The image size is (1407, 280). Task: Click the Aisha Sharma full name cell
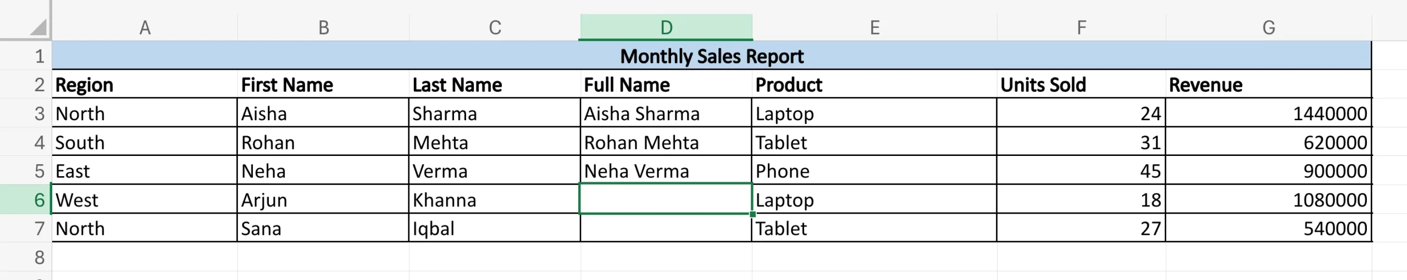[x=665, y=114]
